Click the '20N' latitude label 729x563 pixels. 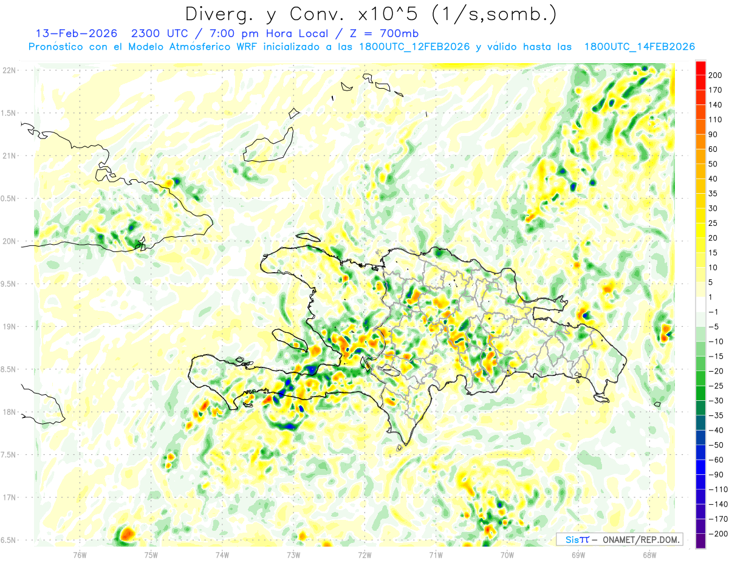click(x=9, y=242)
